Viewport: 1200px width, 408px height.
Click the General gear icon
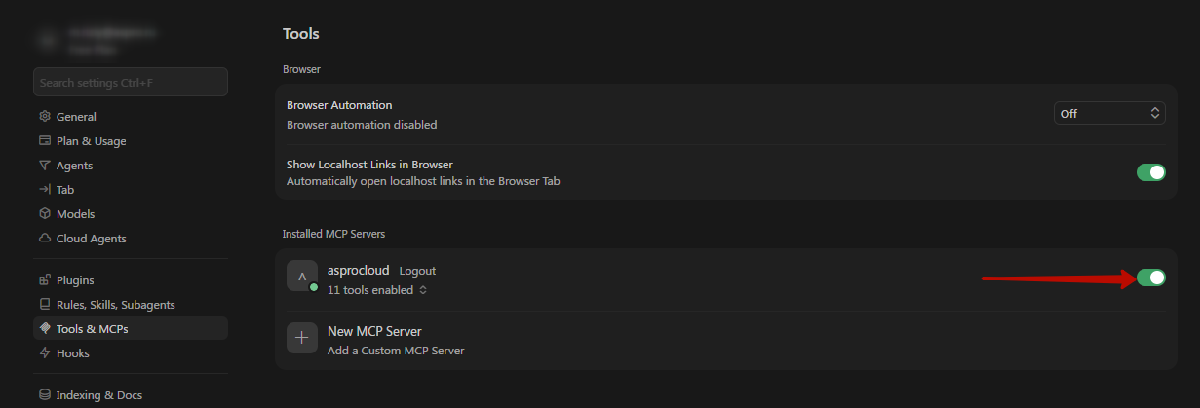45,117
